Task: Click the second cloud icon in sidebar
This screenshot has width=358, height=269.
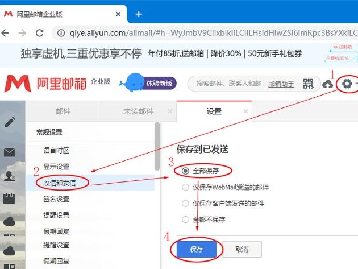Action: click(x=9, y=251)
